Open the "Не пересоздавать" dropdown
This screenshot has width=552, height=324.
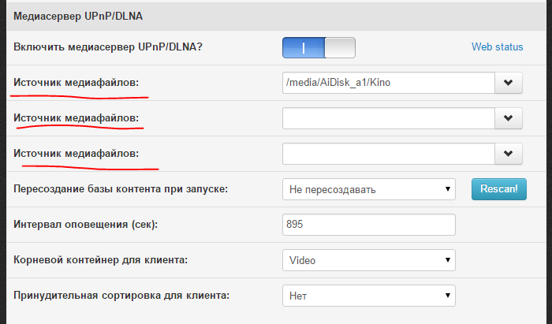click(368, 189)
